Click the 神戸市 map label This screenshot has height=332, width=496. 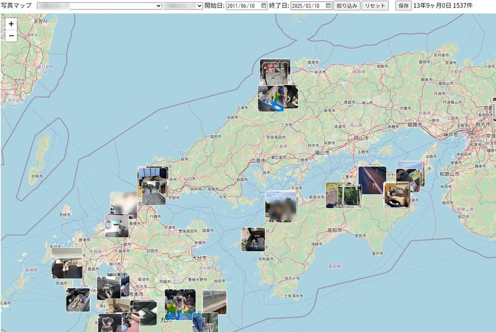click(x=450, y=135)
